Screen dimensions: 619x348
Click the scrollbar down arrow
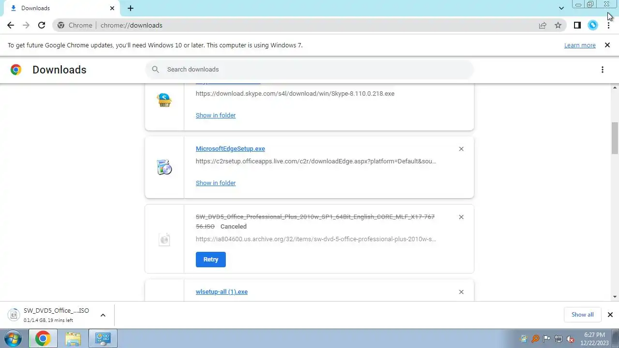click(x=615, y=297)
